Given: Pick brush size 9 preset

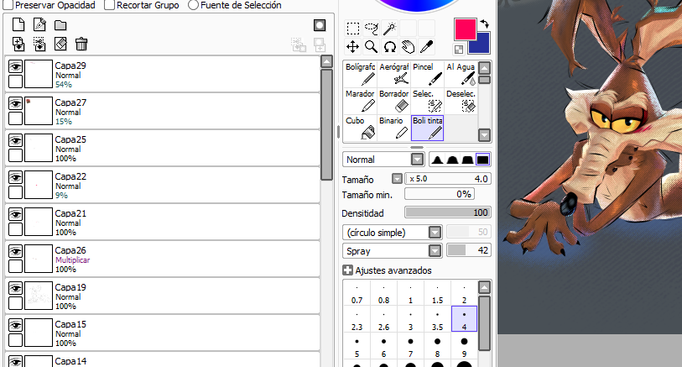Looking at the screenshot, I should pos(464,347).
